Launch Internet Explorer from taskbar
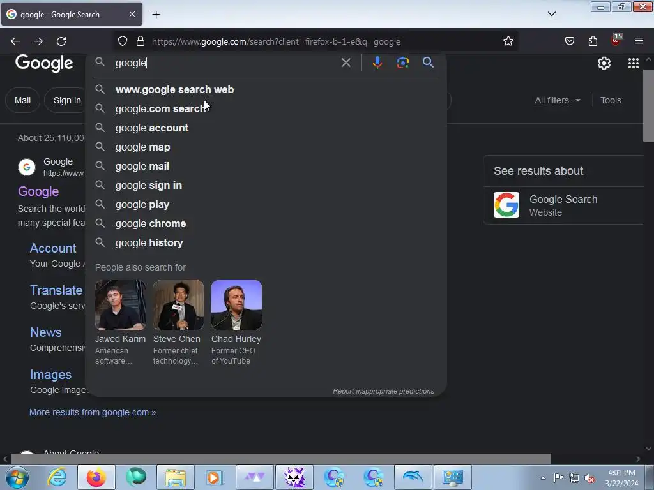Viewport: 654px width, 490px height. point(57,477)
